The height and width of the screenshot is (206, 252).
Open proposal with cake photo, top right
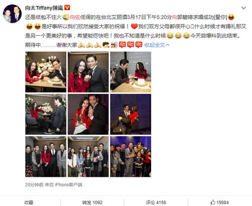pyautogui.click(x=131, y=72)
